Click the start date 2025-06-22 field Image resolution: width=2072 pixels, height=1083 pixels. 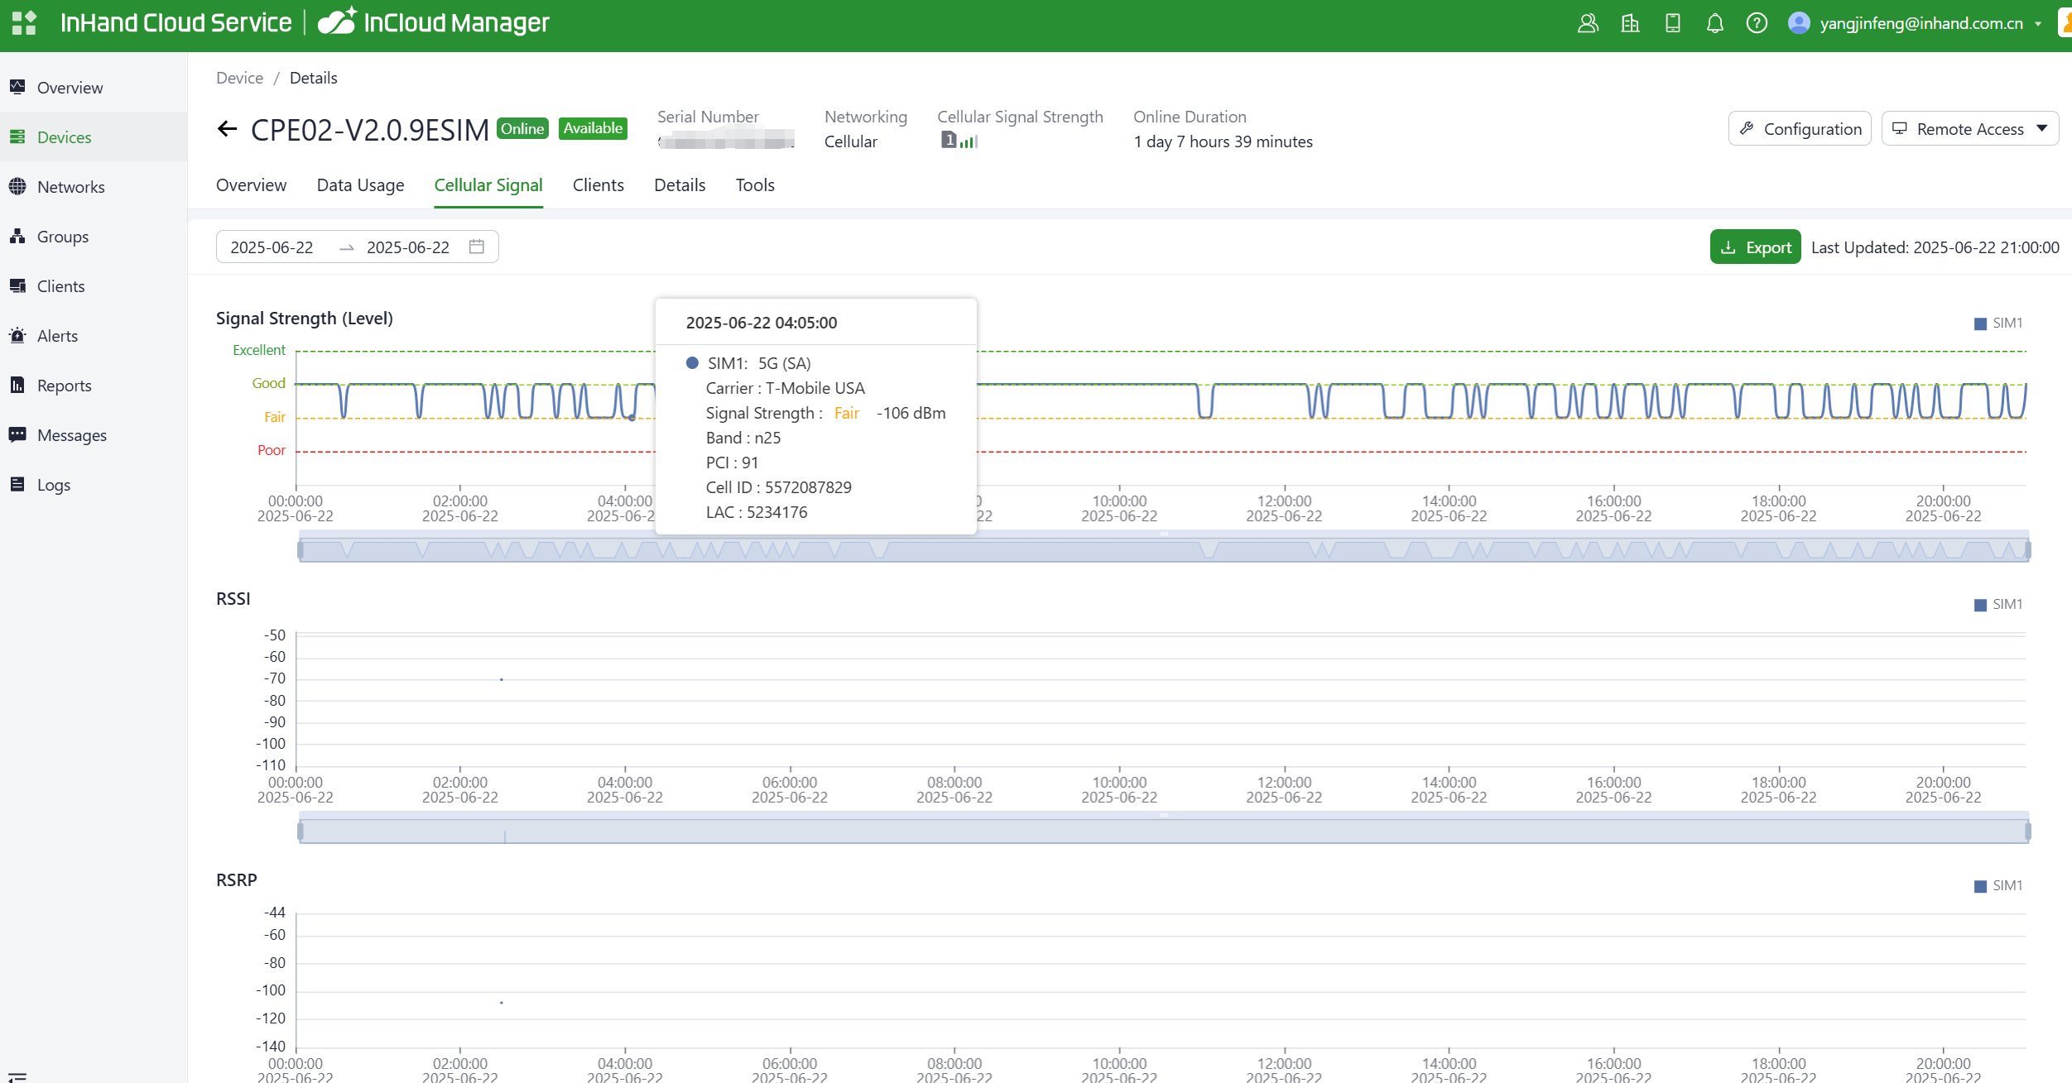[272, 247]
